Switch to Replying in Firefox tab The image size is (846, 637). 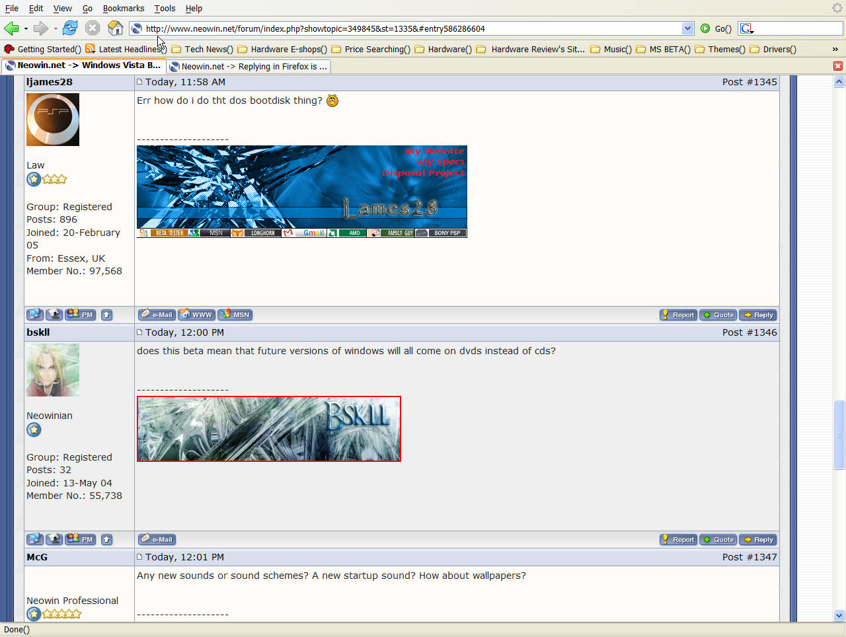[248, 66]
